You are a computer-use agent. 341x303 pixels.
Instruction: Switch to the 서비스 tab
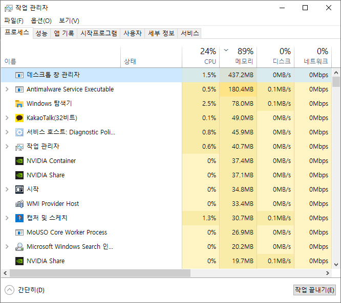pyautogui.click(x=189, y=33)
